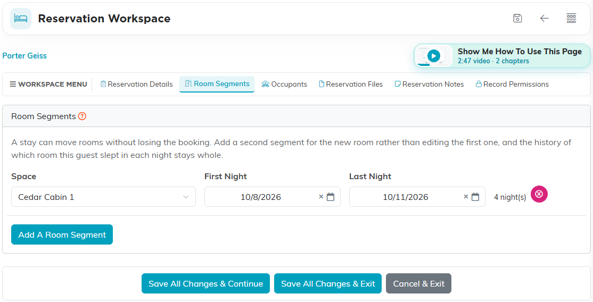The height and width of the screenshot is (302, 593).
Task: Go back using the left arrow icon
Action: (544, 18)
